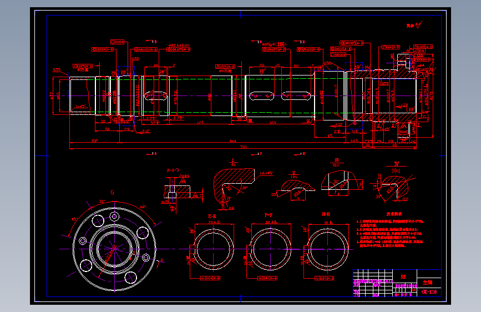This screenshot has height=312, width=481.
Task: Select the 'ø170' flange diameter dimension
Action: coord(432,95)
